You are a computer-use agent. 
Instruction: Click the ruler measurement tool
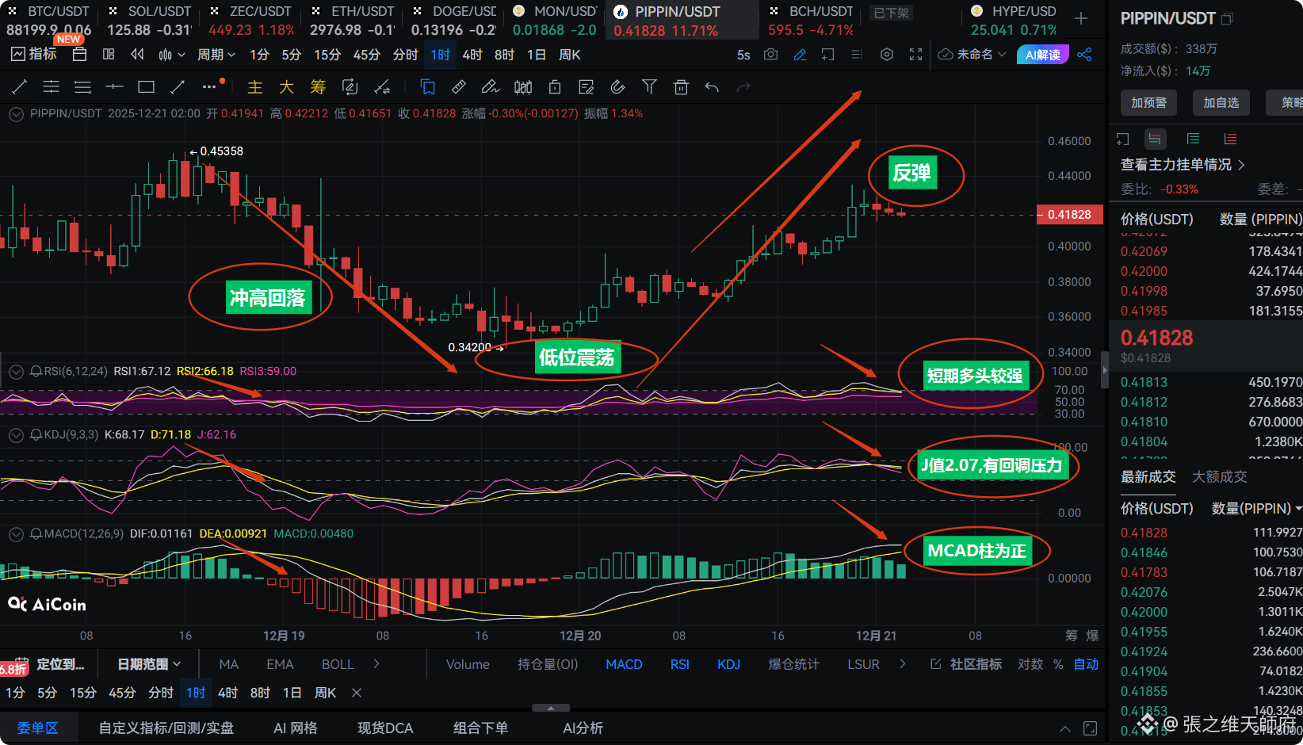(x=459, y=87)
